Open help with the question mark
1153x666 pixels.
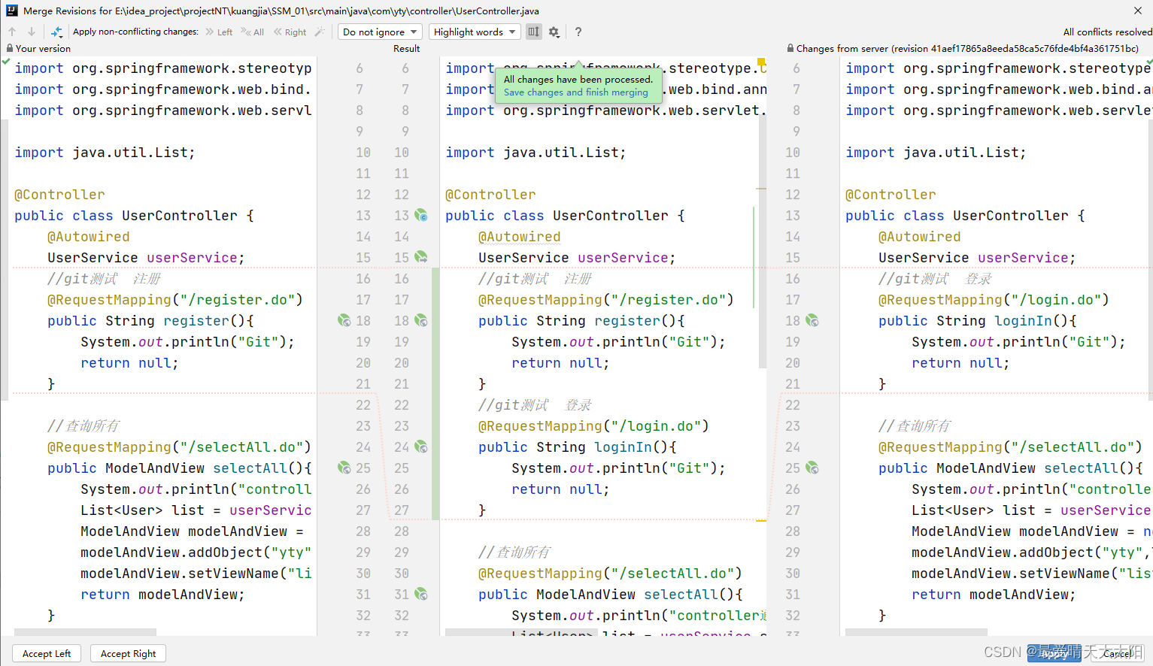(x=578, y=32)
